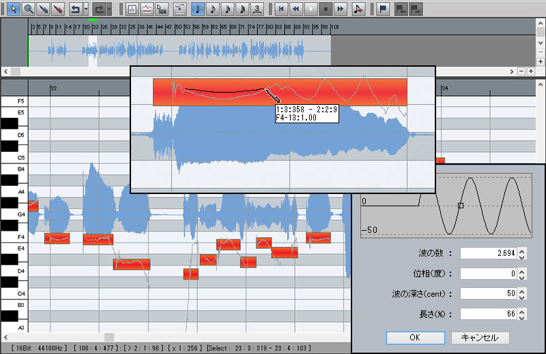The width and height of the screenshot is (546, 354).
Task: Decrease 波の深さ(cent) with the down arrow
Action: (x=521, y=297)
